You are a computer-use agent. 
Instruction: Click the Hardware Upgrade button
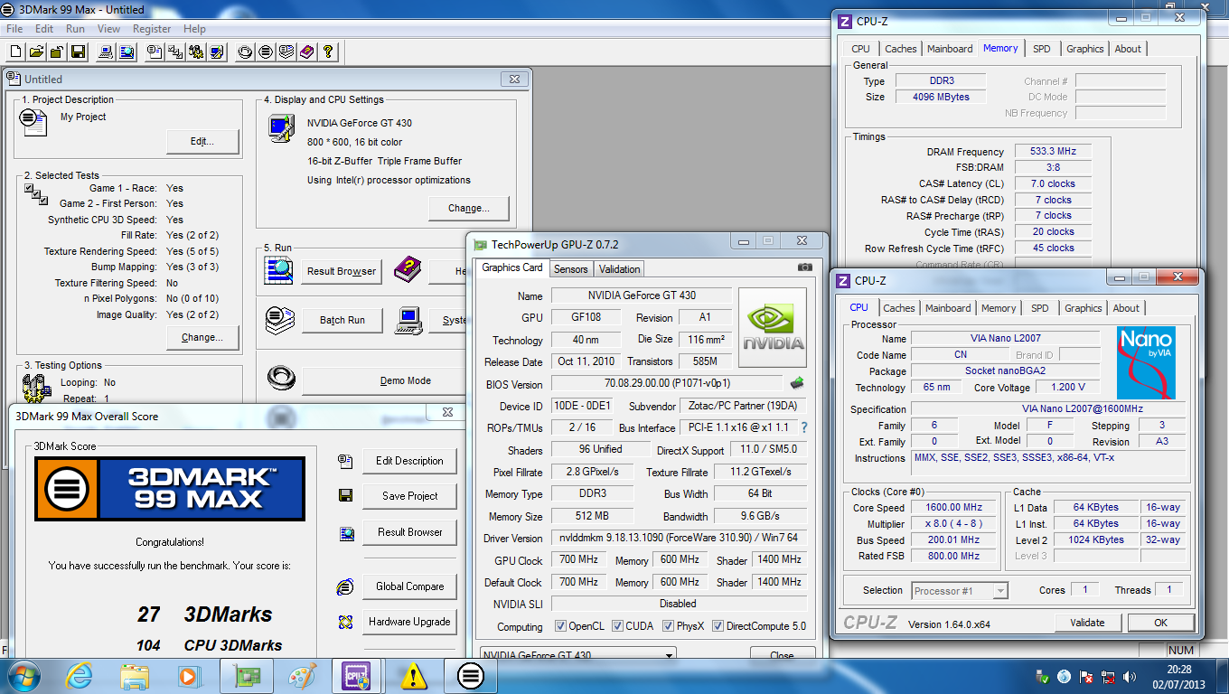point(409,622)
